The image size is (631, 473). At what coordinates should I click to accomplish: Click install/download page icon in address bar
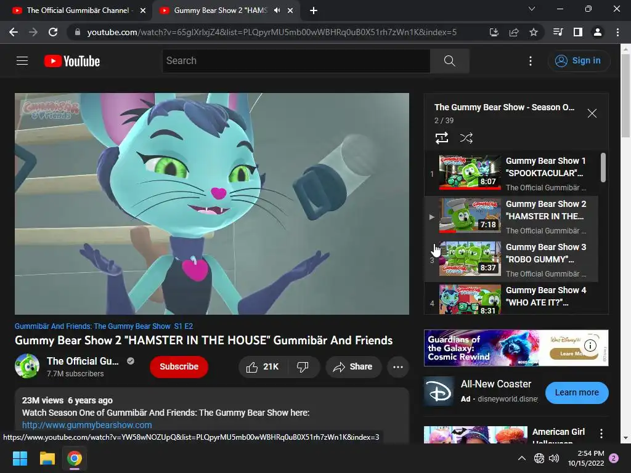(494, 32)
